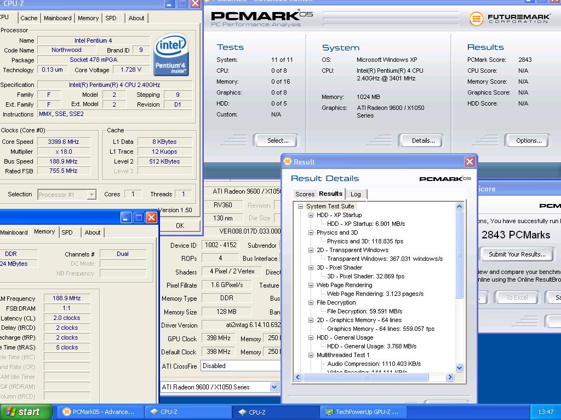561x420 pixels.
Task: Switch to Log tab in Result Details
Action: 356,194
